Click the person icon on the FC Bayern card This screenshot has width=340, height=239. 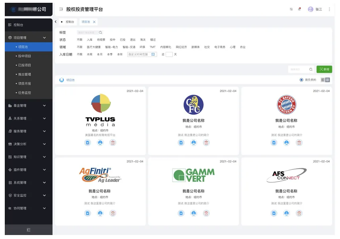tap(286, 143)
